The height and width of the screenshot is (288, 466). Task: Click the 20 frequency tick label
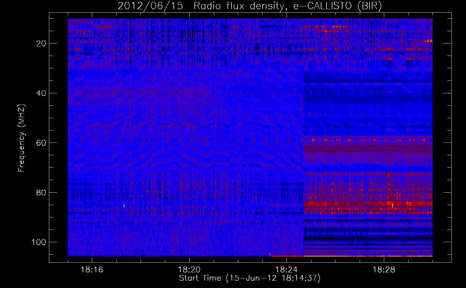(x=41, y=43)
